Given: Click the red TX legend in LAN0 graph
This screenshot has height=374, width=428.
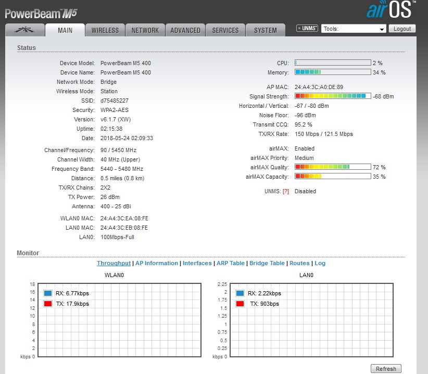Looking at the screenshot, I should click(240, 304).
